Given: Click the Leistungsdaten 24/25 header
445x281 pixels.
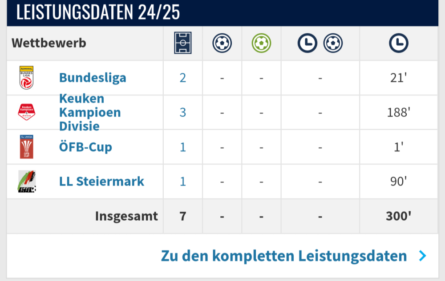Looking at the screenshot, I should tap(98, 12).
